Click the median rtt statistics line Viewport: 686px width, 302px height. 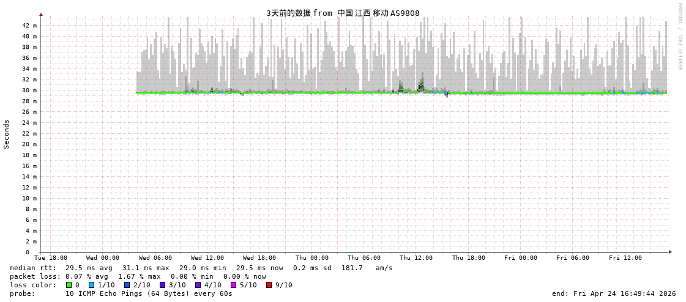pyautogui.click(x=201, y=268)
